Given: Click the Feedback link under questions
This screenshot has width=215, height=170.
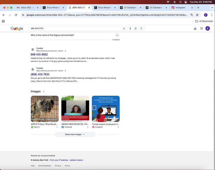Looking at the screenshot, I should (116, 40).
